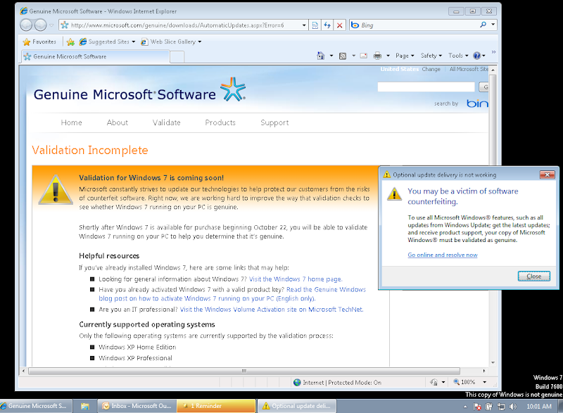Image resolution: width=563 pixels, height=413 pixels.
Task: Click the vertical scrollbar down arrow
Action: 493,362
